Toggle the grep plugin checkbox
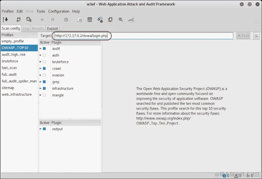Image resolution: width=262 pixels, height=179 pixels. pyautogui.click(x=44, y=82)
